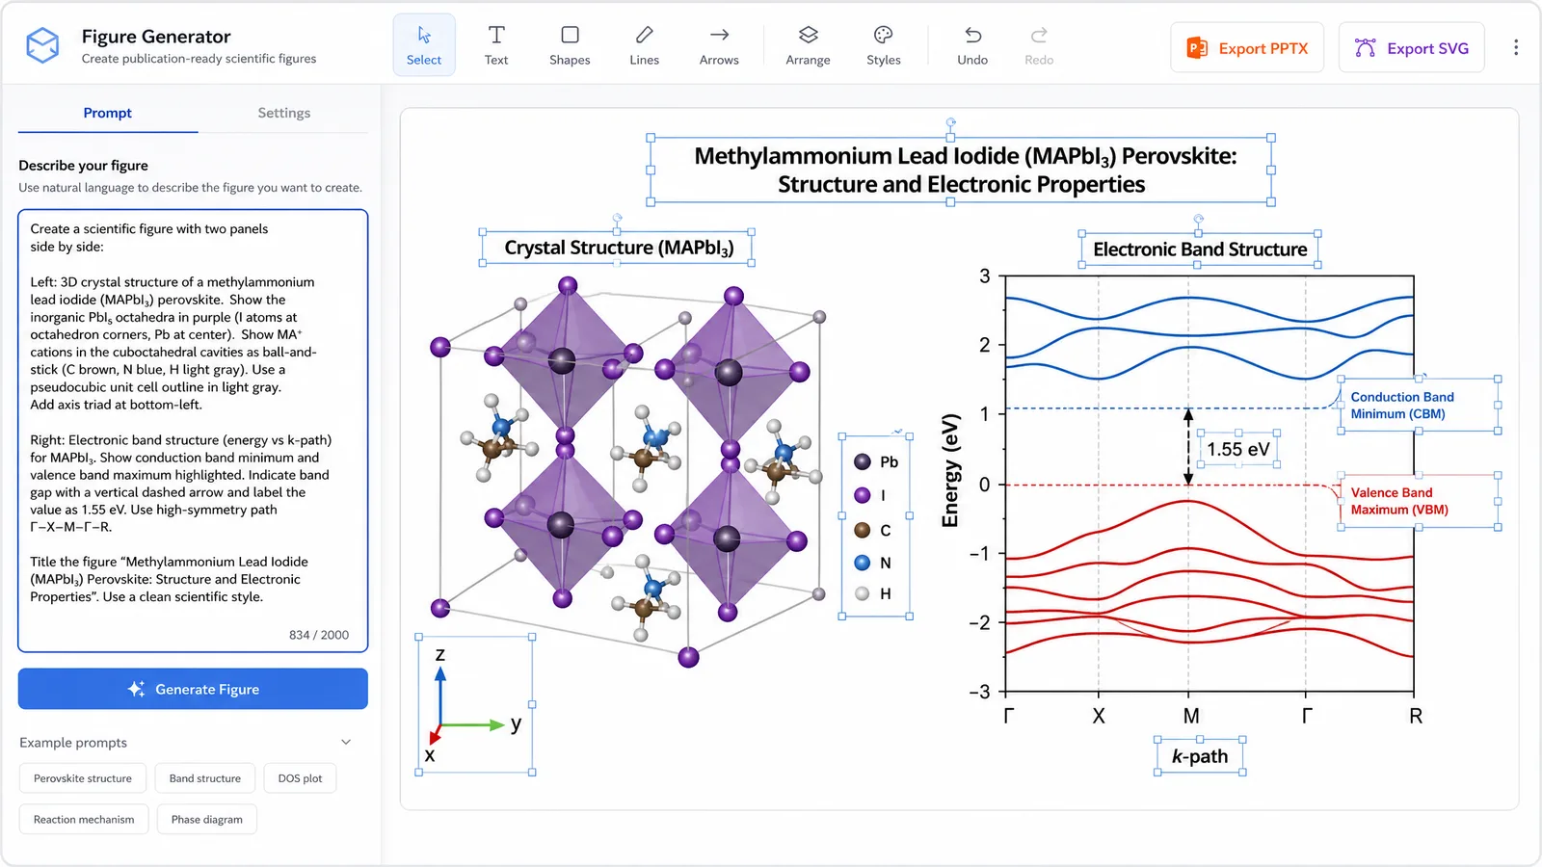Choose the Text tool
The width and height of the screenshot is (1542, 867).
point(496,45)
